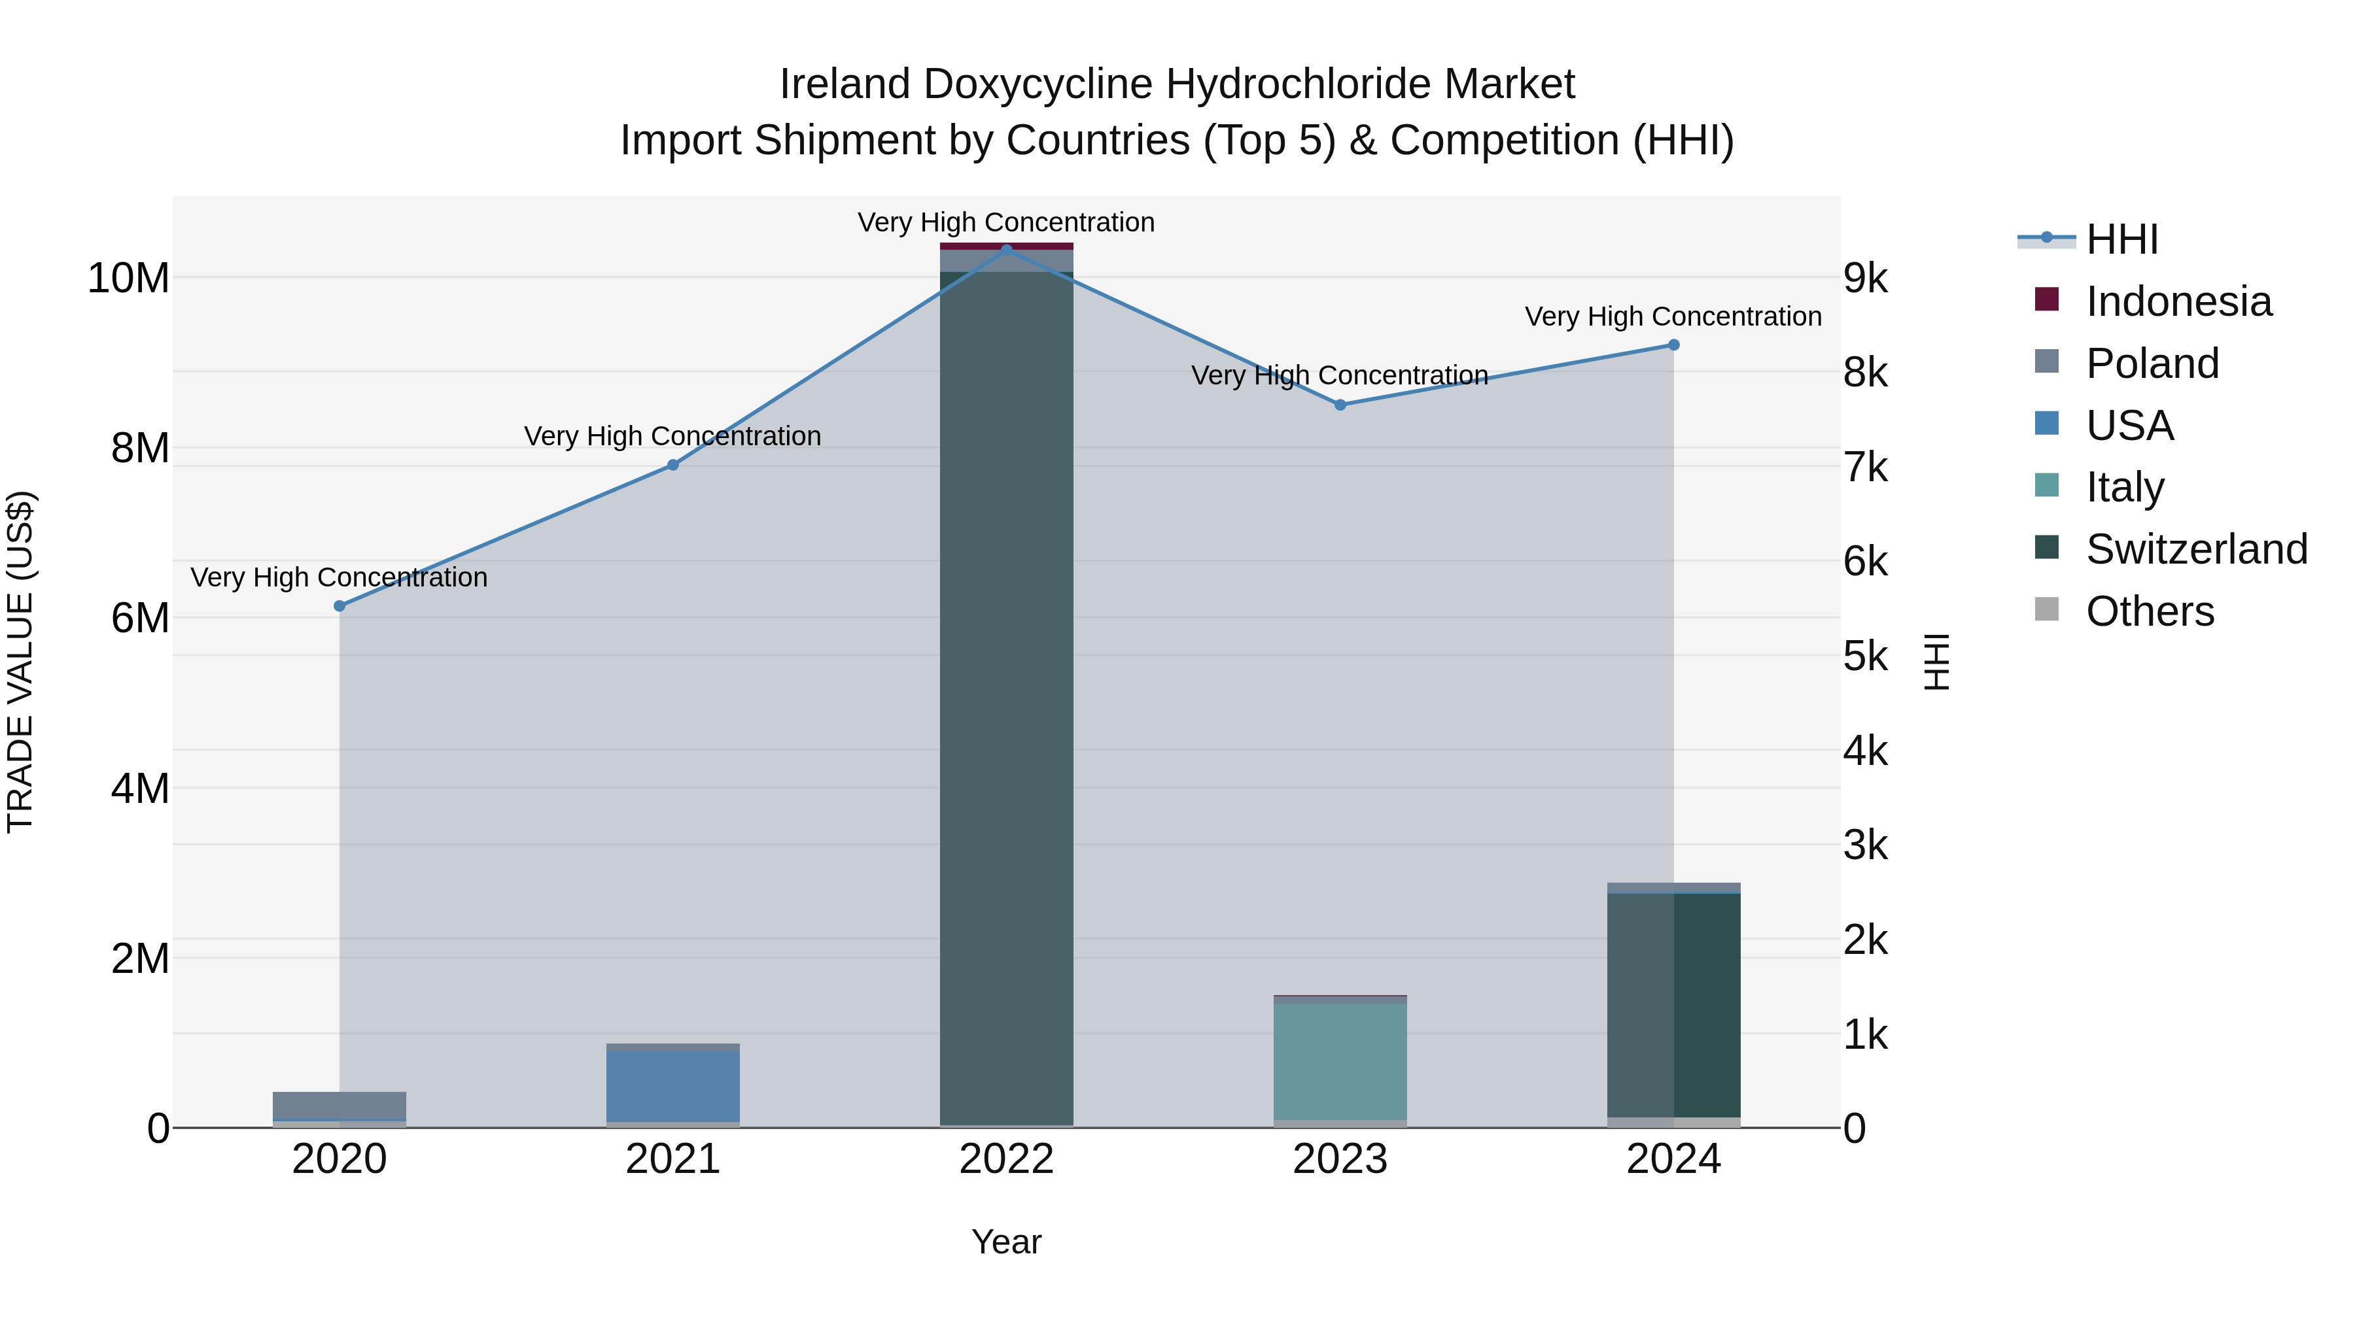
Task: Toggle the USA legend label
Action: [2129, 426]
